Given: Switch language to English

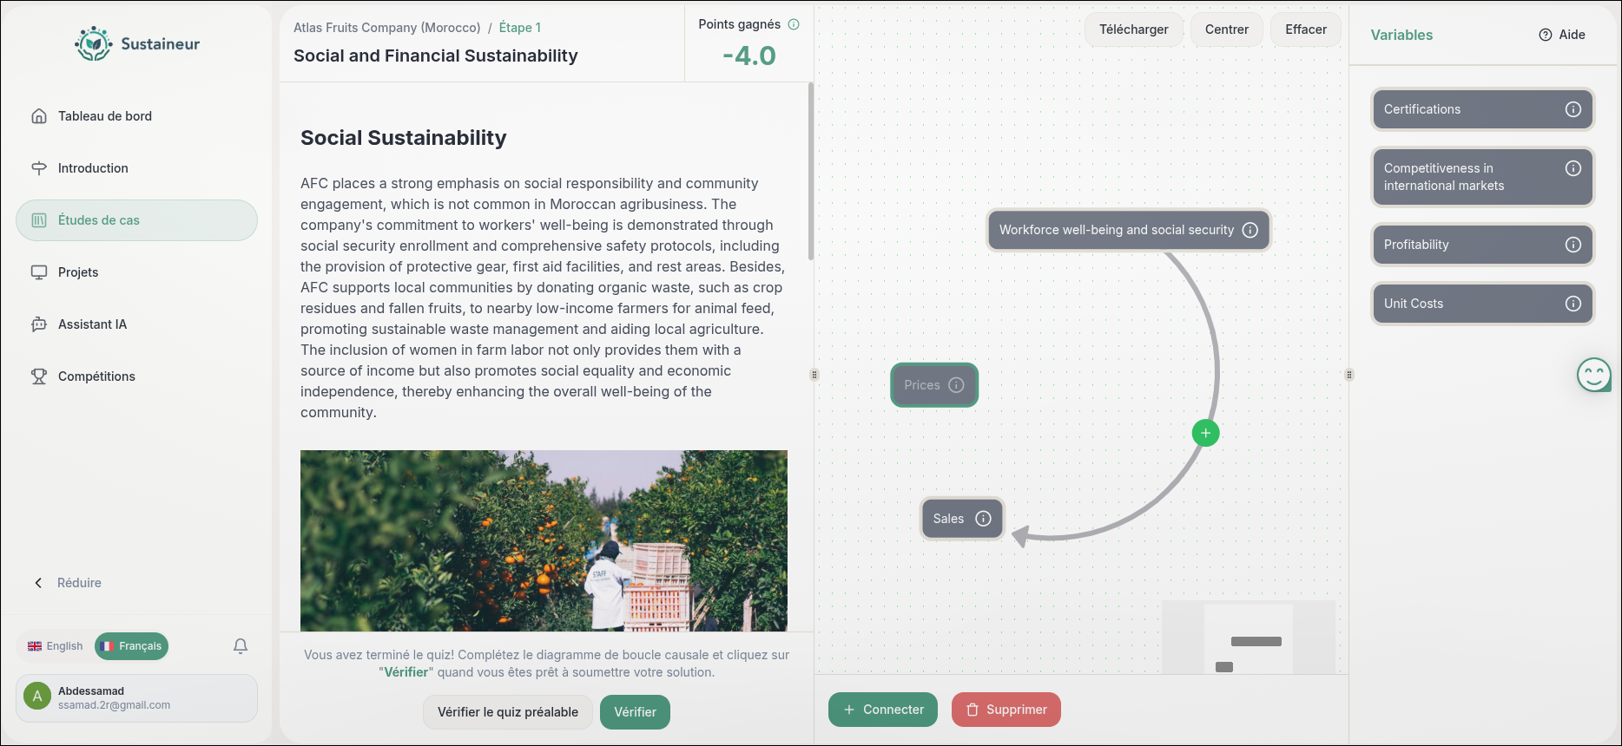Looking at the screenshot, I should click(x=56, y=646).
